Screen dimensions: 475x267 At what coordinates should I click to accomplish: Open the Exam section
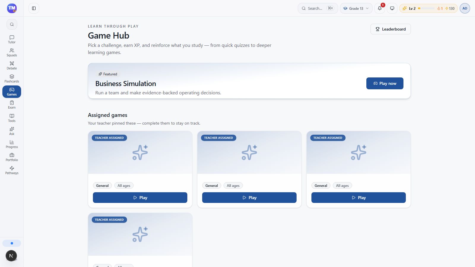tap(12, 105)
